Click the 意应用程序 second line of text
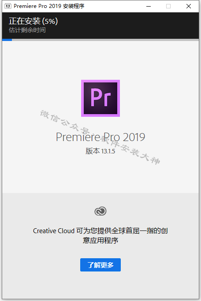The width and height of the screenshot is (201, 301). tap(100, 240)
